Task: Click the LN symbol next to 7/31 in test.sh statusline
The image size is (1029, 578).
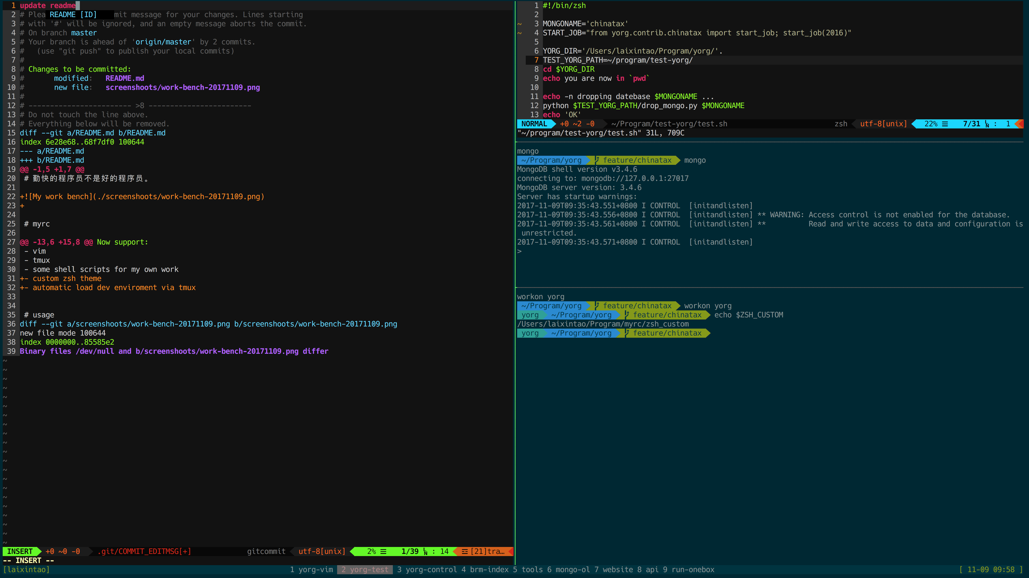Action: (x=987, y=124)
